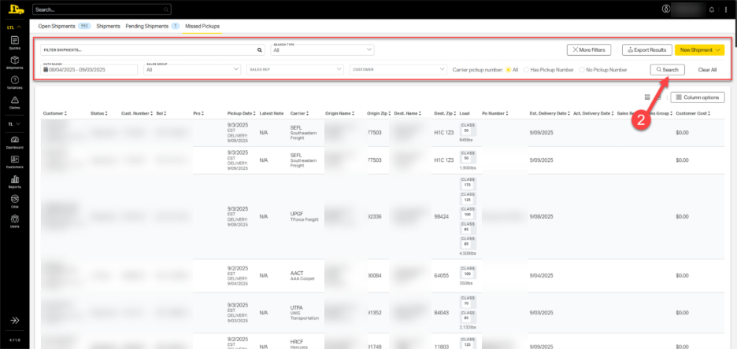The height and width of the screenshot is (349, 737).
Task: Click destination zip 98424
Action: pos(441,217)
